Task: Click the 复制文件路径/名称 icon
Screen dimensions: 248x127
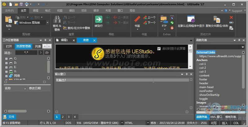Action: 217,19
